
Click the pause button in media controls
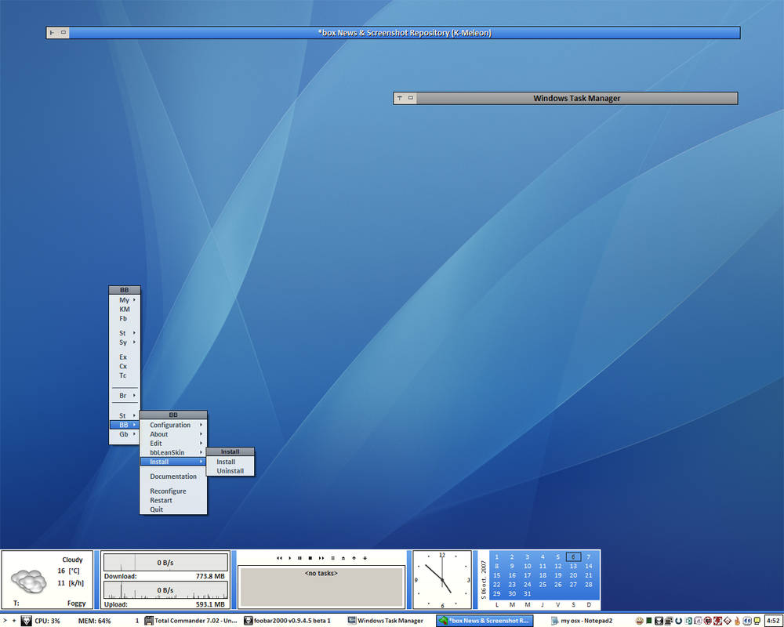click(x=299, y=558)
